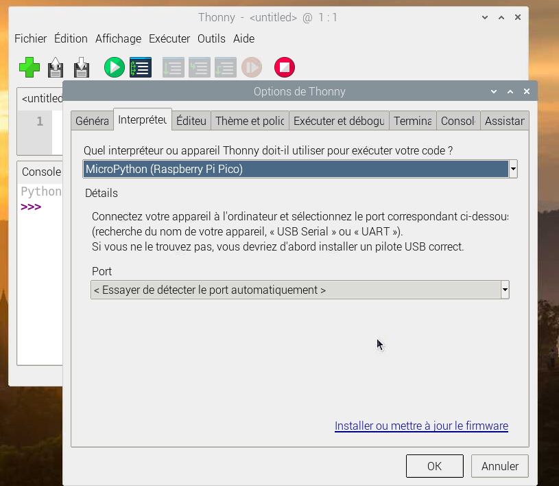The height and width of the screenshot is (486, 559).
Task: Click the Connectez votre appareil instruction line
Action: tap(300, 216)
